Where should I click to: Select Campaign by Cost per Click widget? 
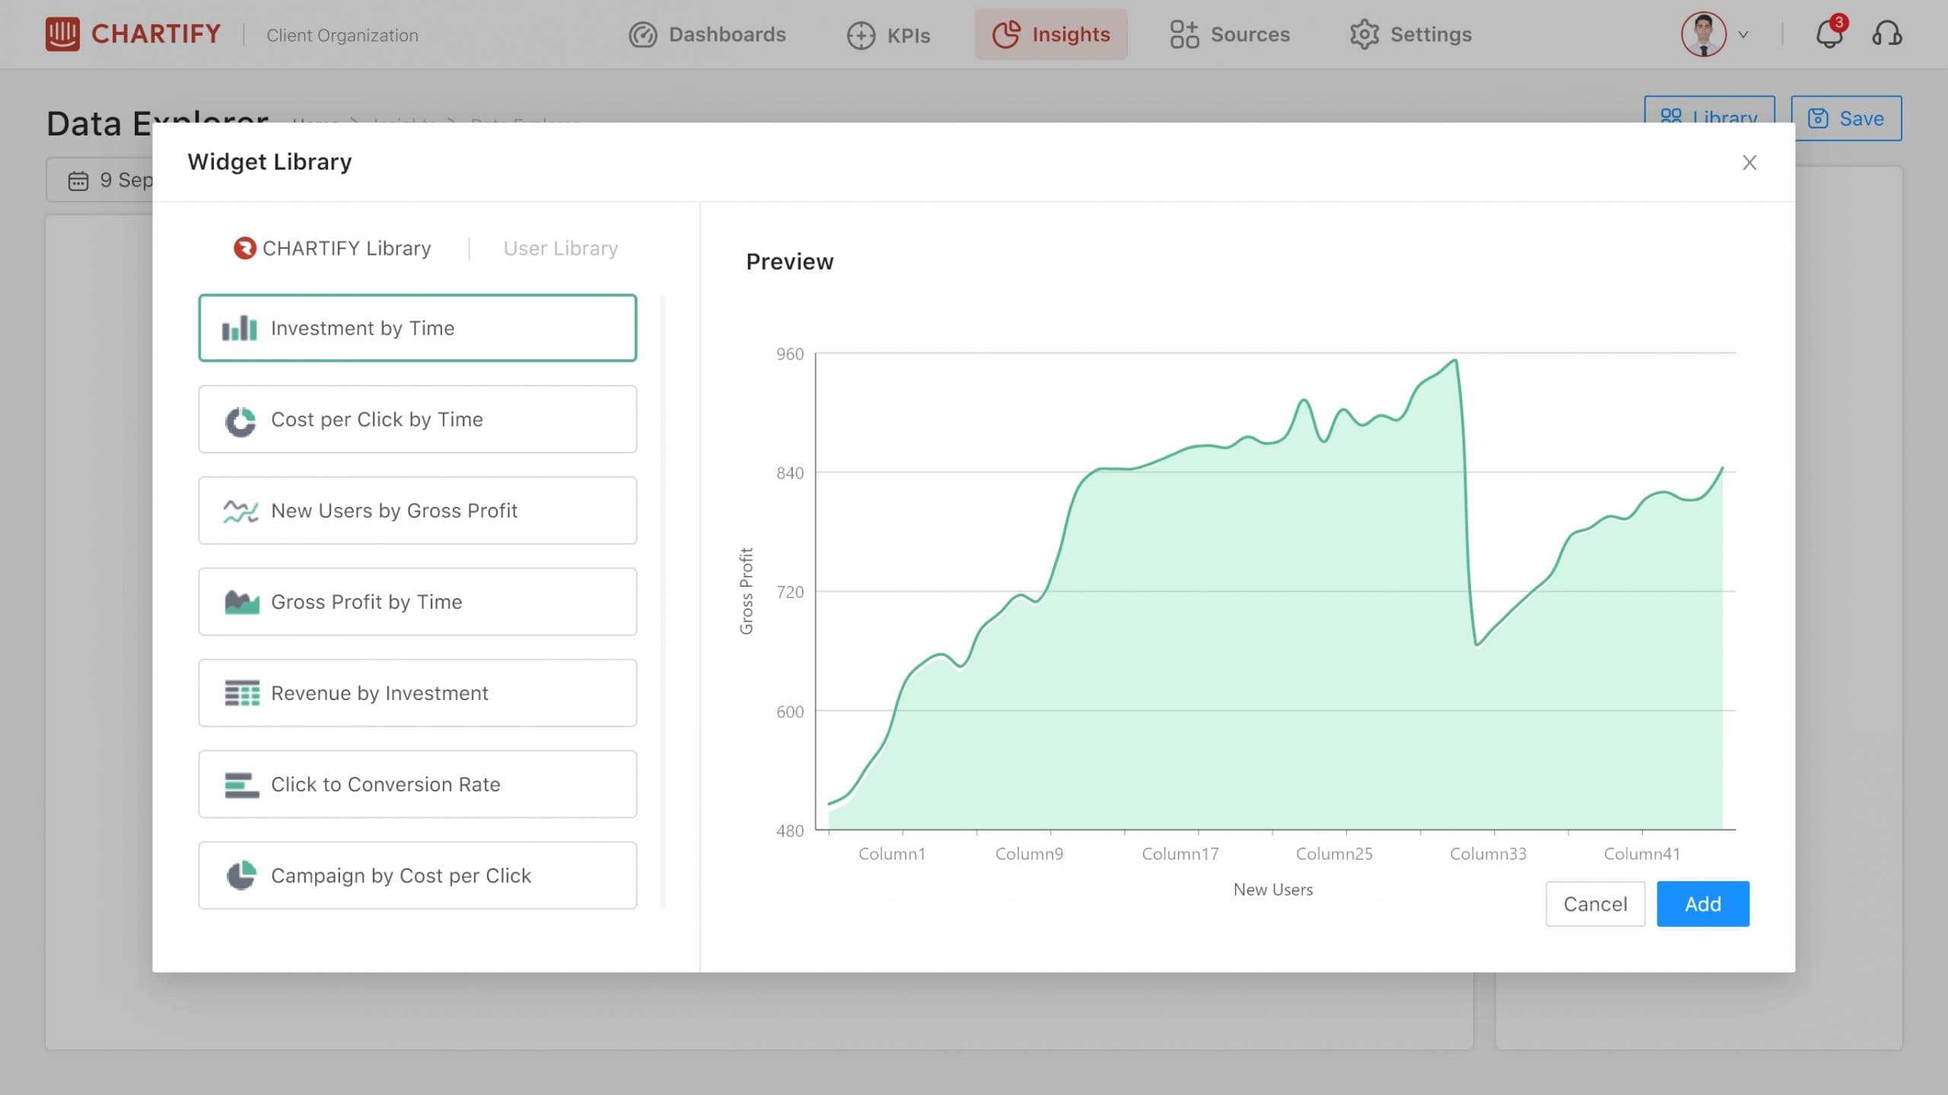[417, 875]
